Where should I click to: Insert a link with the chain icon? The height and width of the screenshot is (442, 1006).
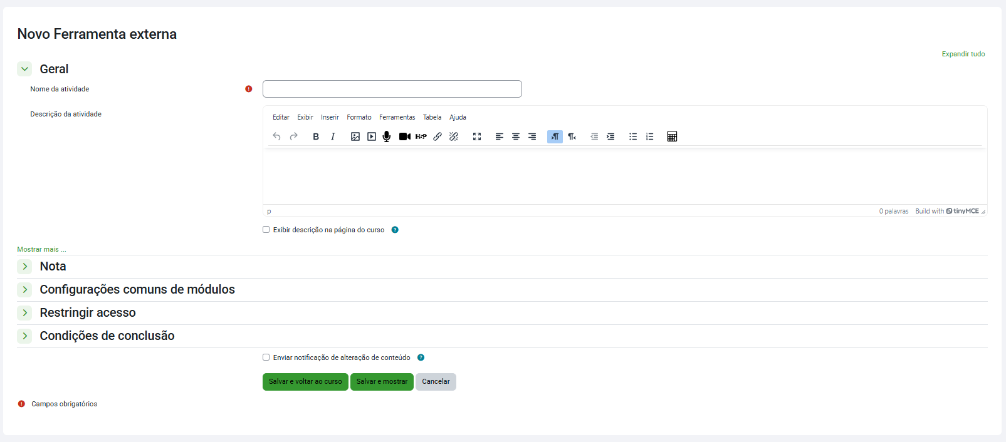coord(438,136)
